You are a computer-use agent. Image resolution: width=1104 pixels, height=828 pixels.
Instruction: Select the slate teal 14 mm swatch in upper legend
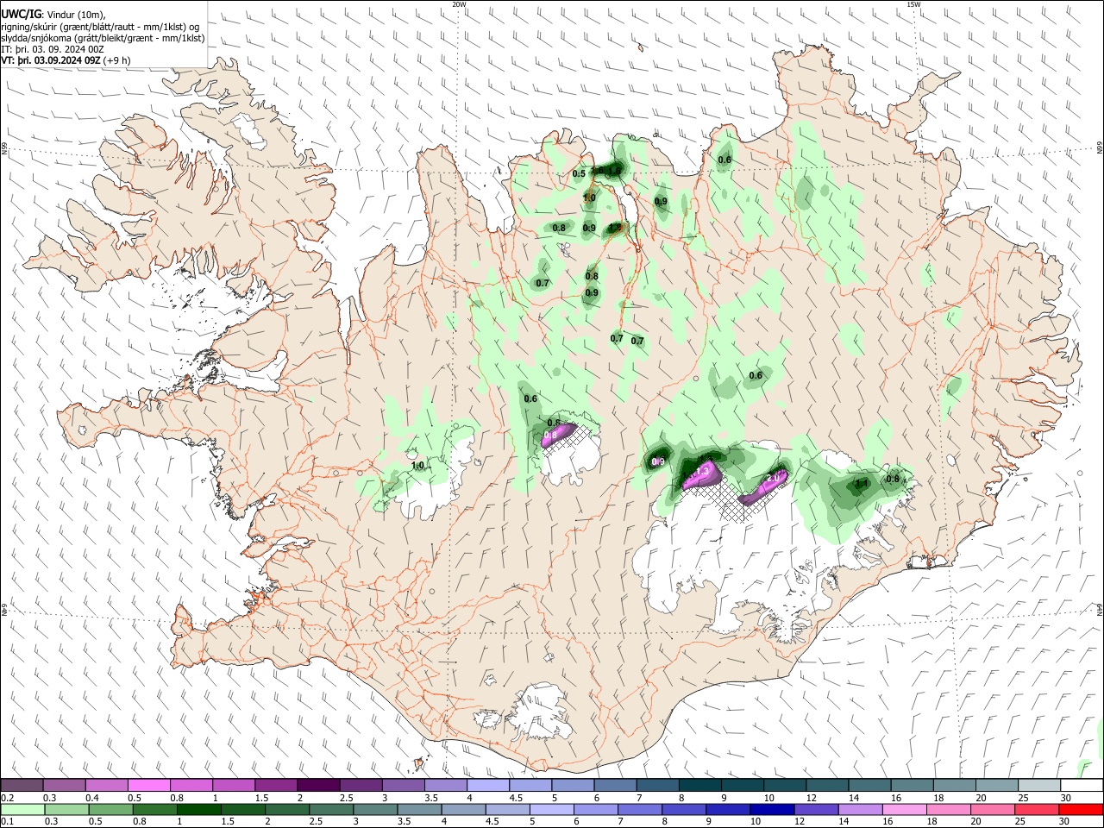tap(870, 785)
